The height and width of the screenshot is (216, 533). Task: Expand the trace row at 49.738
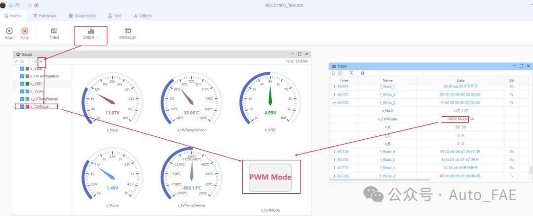[334, 152]
